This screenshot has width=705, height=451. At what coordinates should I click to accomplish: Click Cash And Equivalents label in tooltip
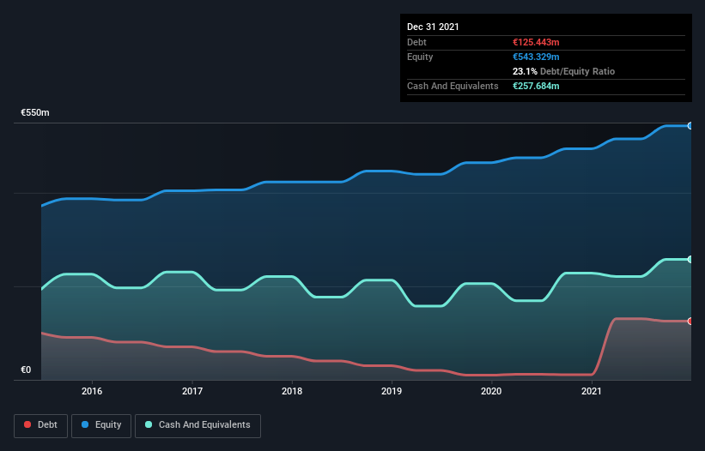(453, 86)
